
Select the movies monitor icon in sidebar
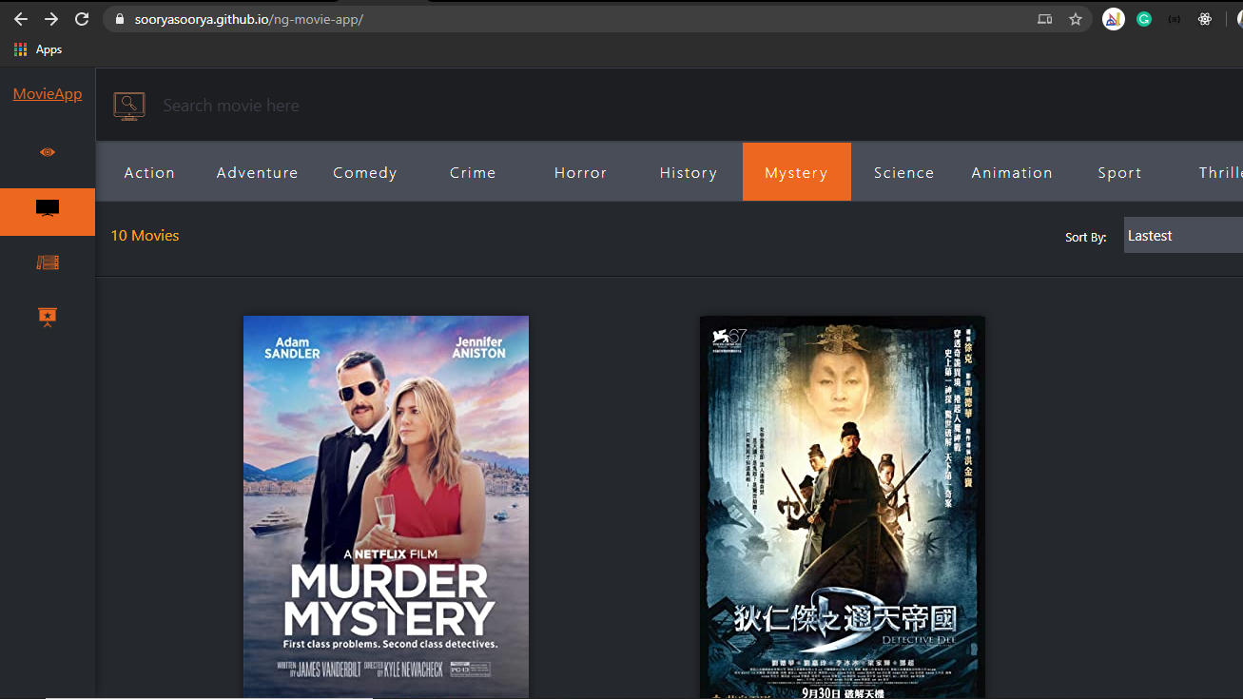click(x=47, y=211)
